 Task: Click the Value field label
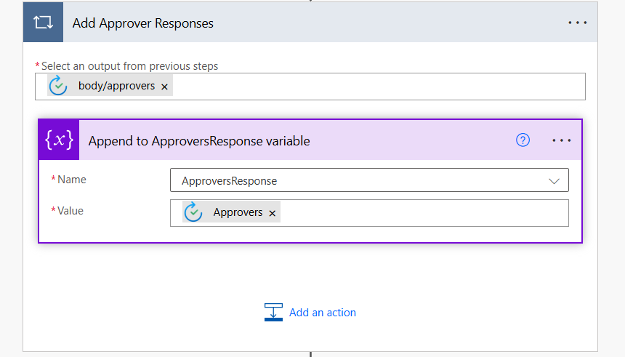tap(70, 211)
